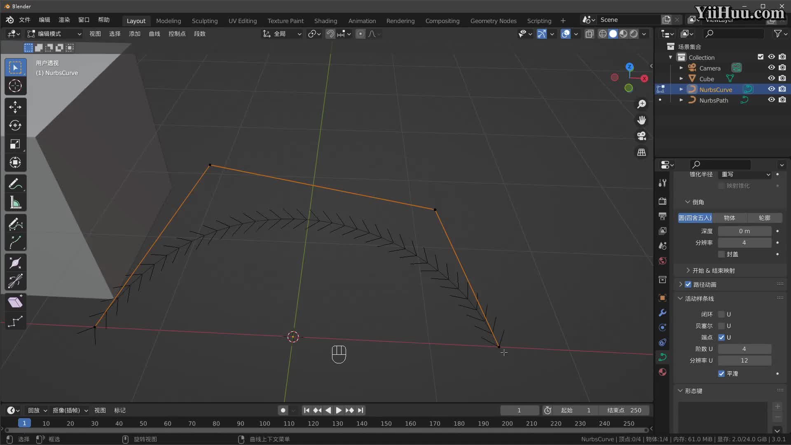The height and width of the screenshot is (445, 791).
Task: Activate the Randomize tool
Action: pyautogui.click(x=15, y=321)
